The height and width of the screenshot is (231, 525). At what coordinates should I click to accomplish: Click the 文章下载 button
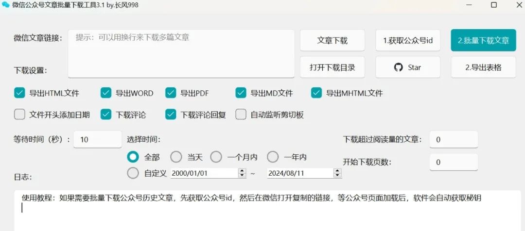[x=332, y=40]
